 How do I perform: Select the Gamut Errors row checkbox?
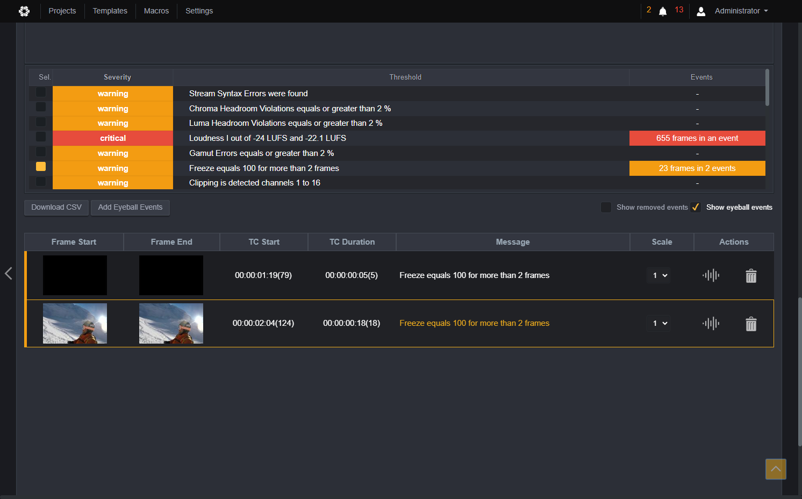(41, 152)
